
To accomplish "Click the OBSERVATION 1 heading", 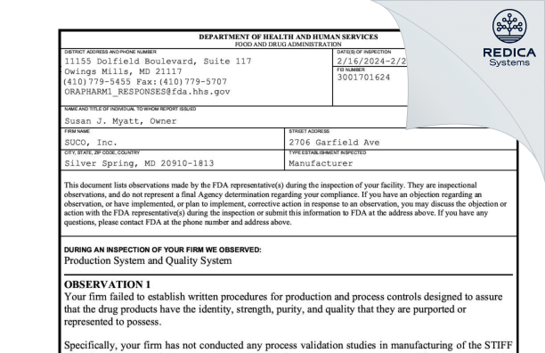I will [107, 284].
